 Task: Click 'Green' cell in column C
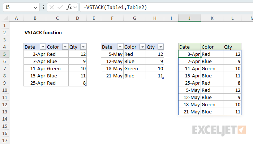coord(57,68)
